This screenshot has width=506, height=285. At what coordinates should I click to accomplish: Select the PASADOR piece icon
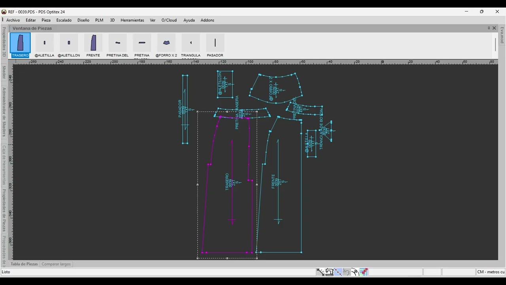[215, 43]
